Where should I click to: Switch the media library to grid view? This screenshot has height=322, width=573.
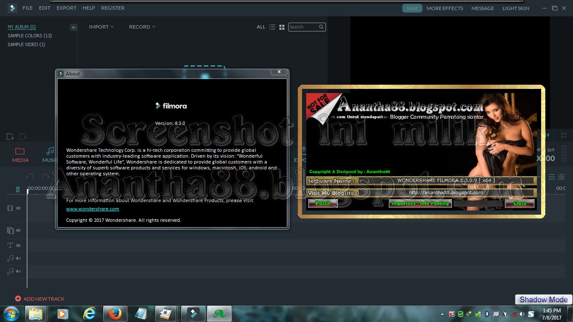tap(282, 27)
